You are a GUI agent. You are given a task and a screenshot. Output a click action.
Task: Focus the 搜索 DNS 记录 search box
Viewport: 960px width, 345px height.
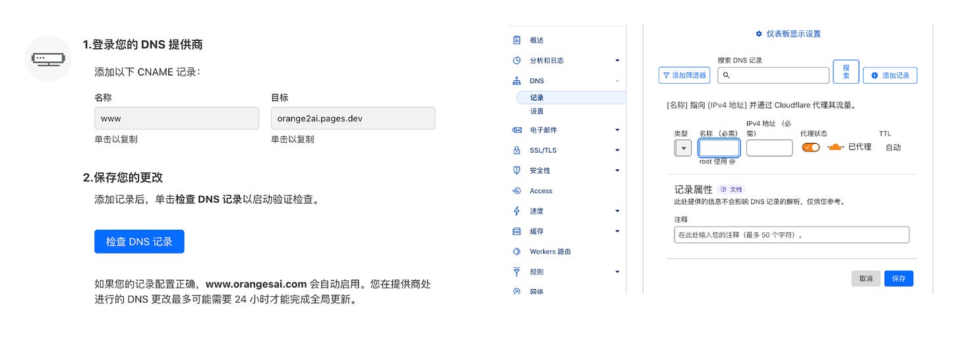pos(773,76)
